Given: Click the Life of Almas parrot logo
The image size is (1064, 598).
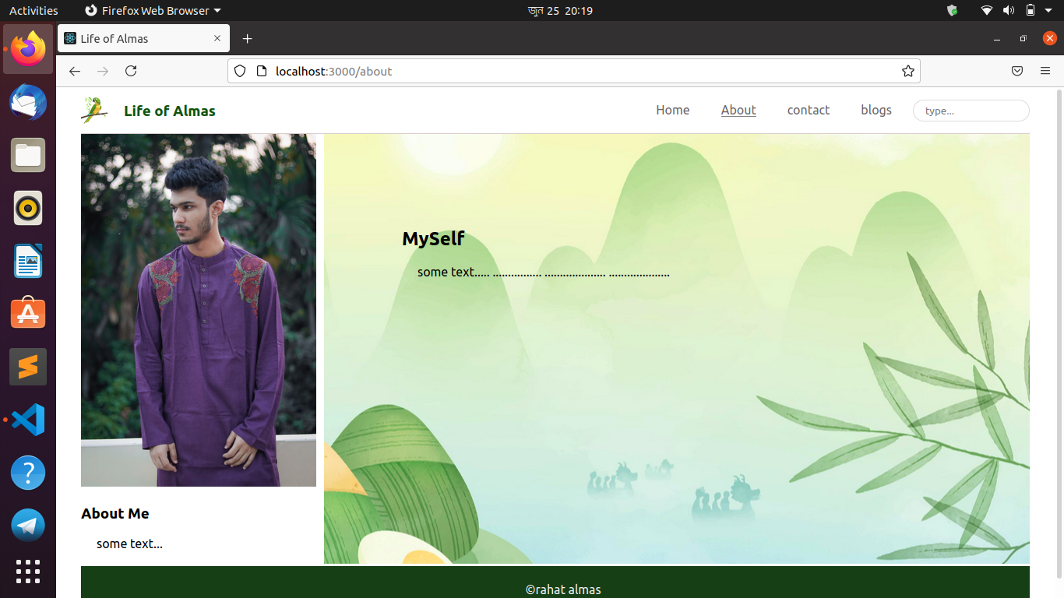Looking at the screenshot, I should coord(93,110).
